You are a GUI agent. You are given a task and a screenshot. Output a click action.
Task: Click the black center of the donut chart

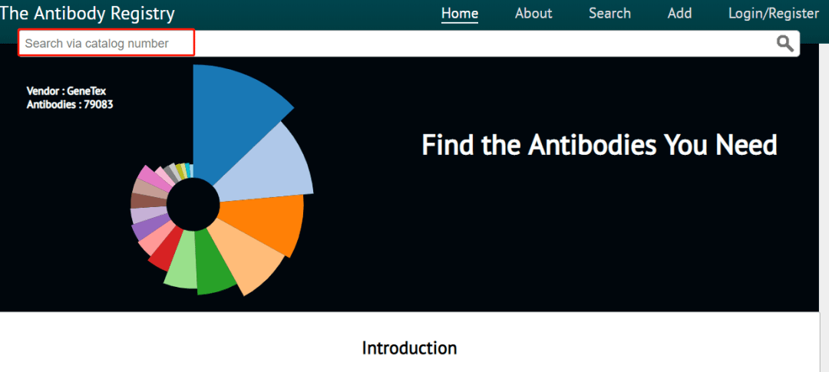click(x=193, y=203)
